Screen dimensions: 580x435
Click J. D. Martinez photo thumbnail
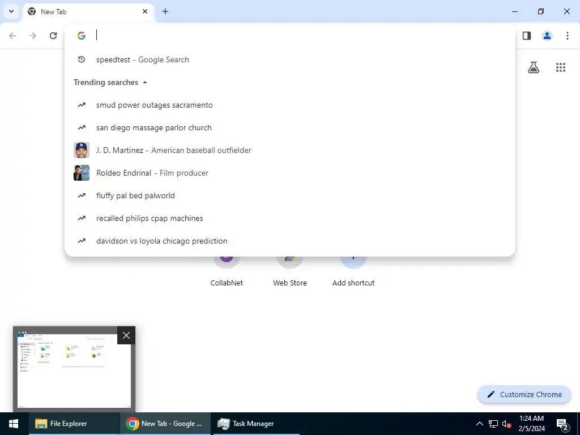82,150
